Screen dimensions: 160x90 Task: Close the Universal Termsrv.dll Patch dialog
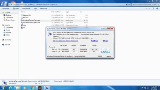[x=110, y=28]
